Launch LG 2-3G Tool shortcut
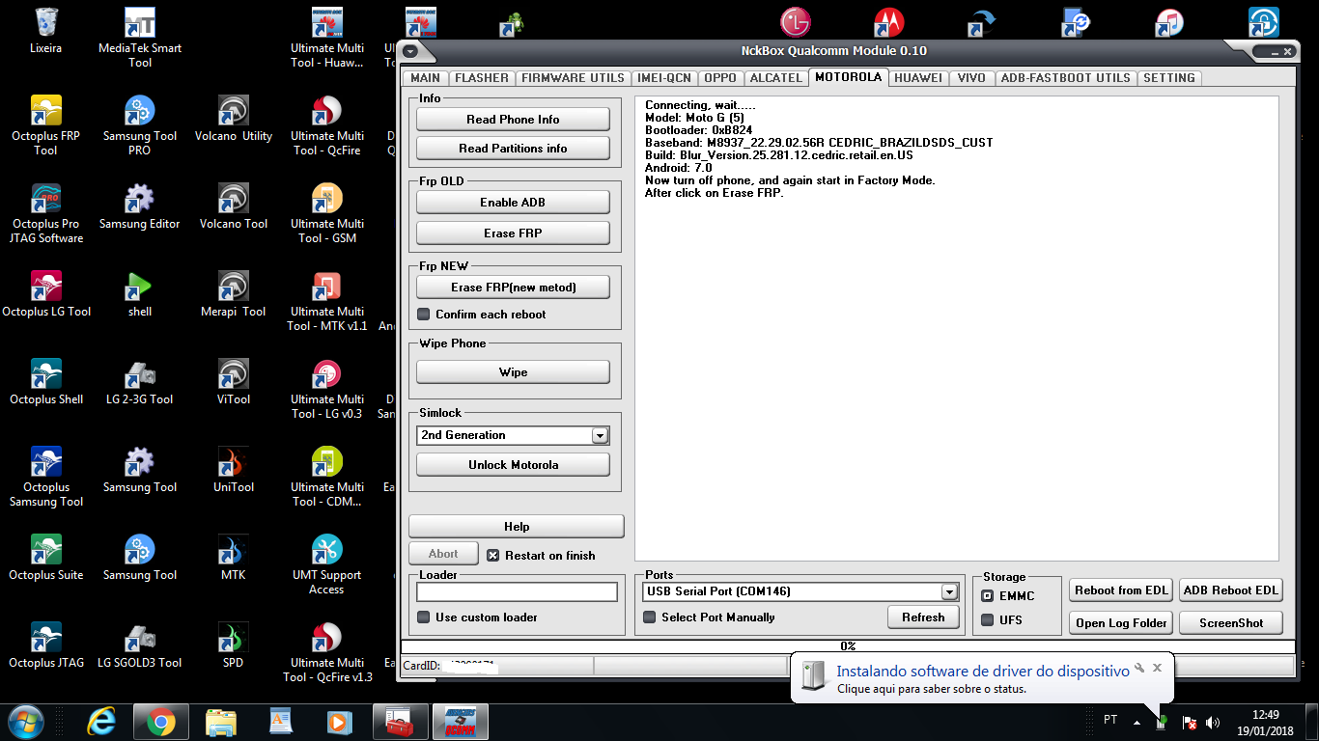This screenshot has height=741, width=1319. 140,382
